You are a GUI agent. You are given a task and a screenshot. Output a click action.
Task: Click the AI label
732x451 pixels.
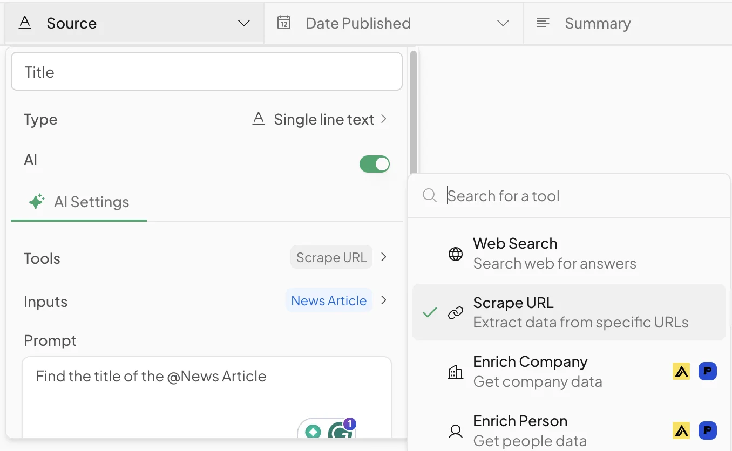coord(31,160)
